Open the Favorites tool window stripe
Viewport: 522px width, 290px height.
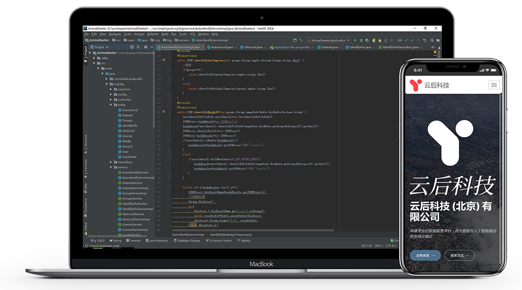tap(86, 168)
